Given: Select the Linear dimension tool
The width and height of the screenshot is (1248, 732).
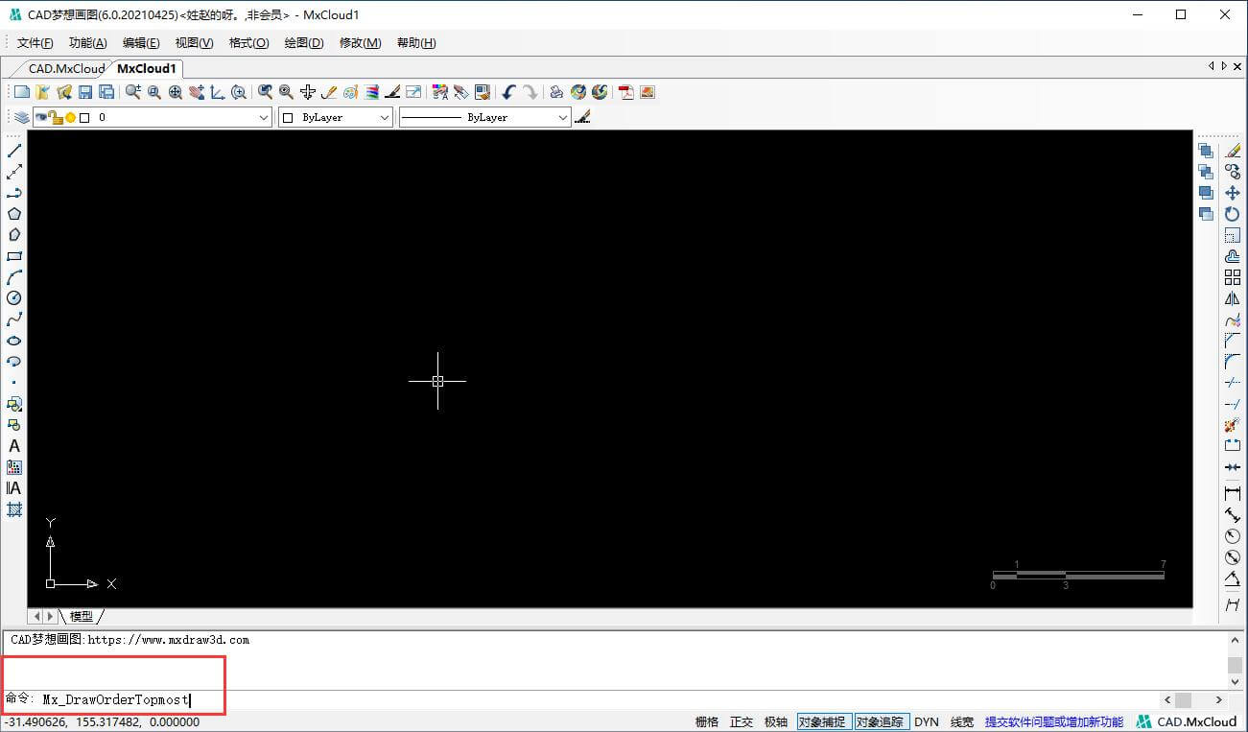Looking at the screenshot, I should [1233, 493].
